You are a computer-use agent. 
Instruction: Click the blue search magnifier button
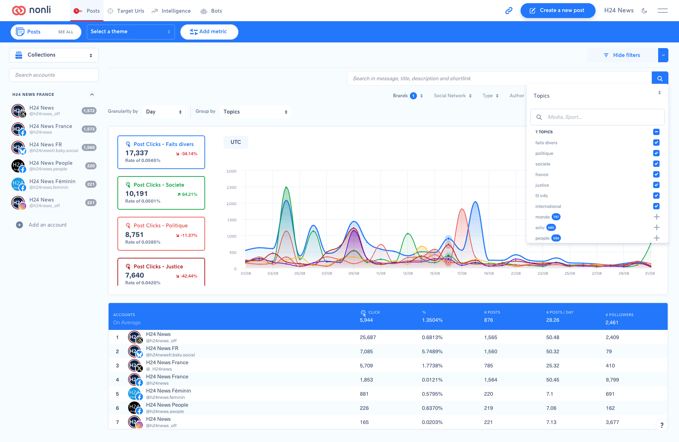[660, 78]
